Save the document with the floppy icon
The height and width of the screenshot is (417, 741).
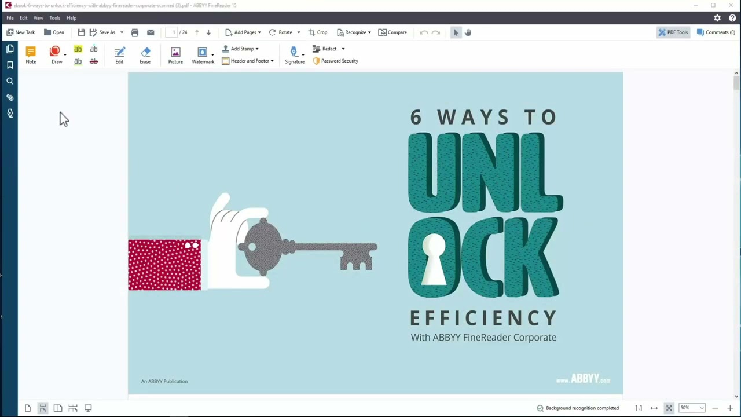click(81, 32)
